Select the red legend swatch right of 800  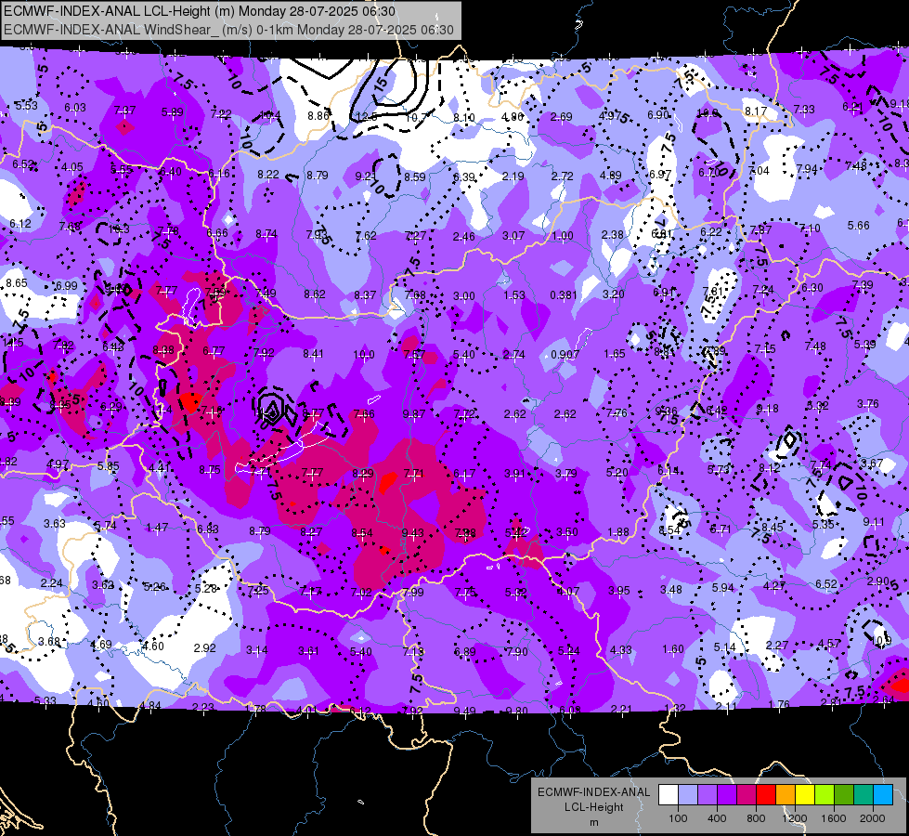(x=766, y=795)
